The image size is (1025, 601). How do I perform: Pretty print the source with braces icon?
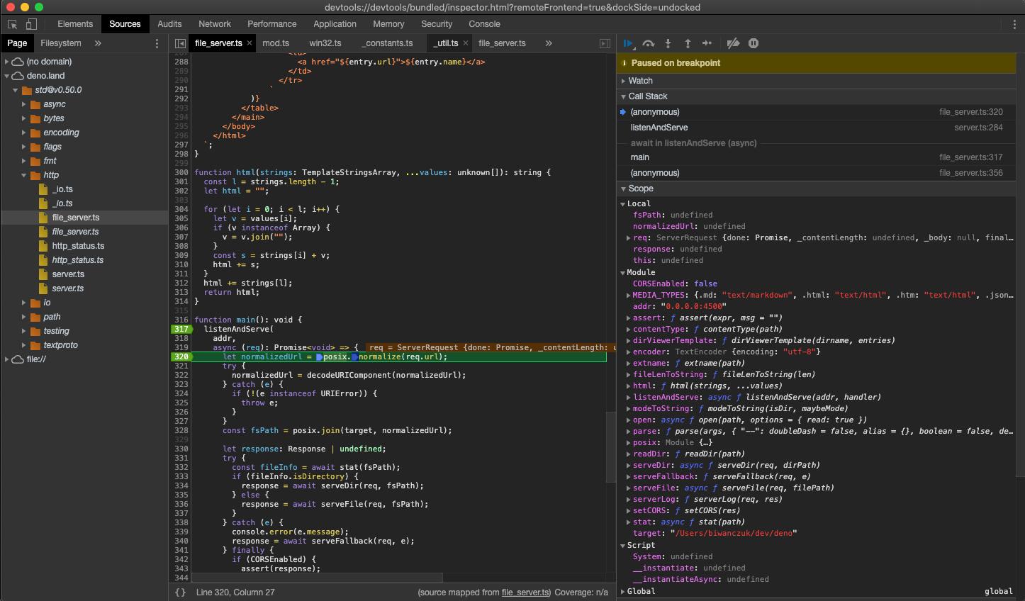(x=180, y=592)
